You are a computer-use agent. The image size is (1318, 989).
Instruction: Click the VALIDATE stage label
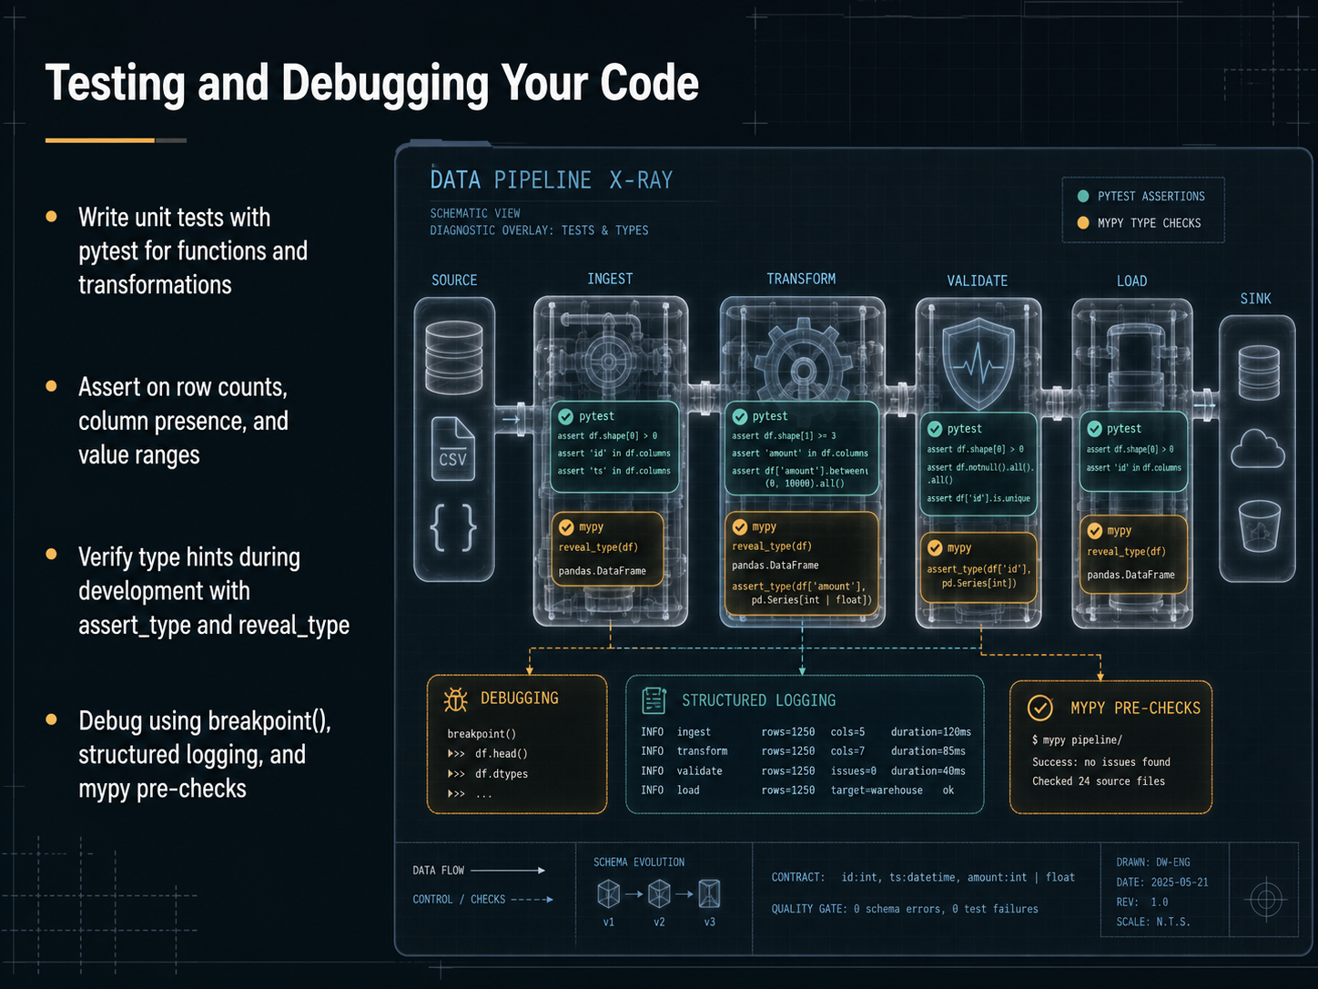pyautogui.click(x=978, y=280)
